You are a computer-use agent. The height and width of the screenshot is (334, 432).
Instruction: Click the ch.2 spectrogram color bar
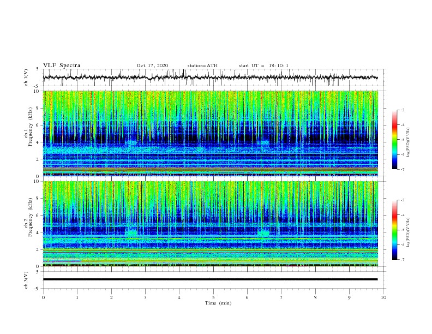coord(394,230)
